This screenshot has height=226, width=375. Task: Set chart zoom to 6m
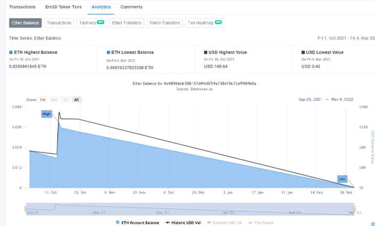pos(54,100)
